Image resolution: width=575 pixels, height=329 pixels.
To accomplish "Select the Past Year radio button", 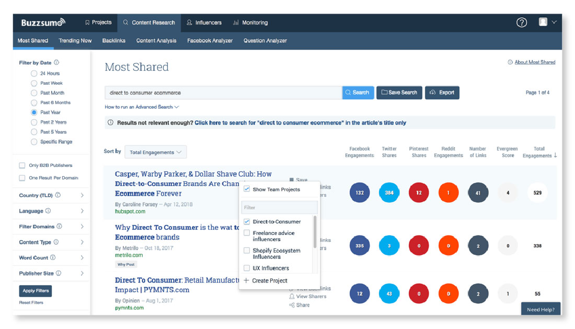I will click(x=34, y=112).
